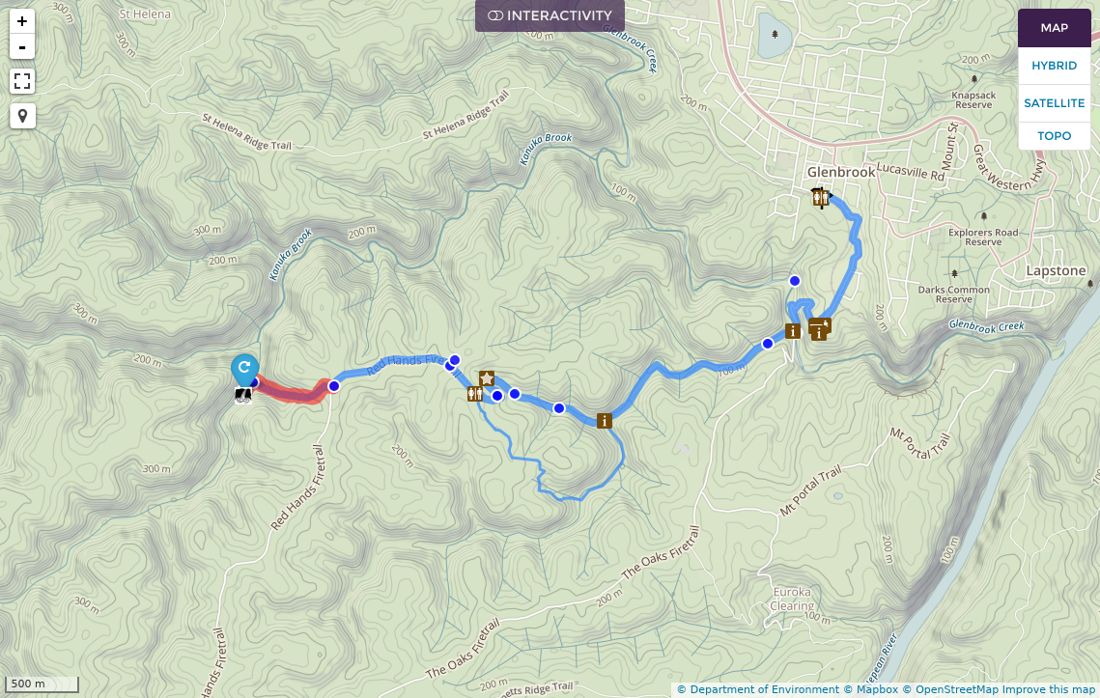
Task: Click the location pin control
Action: (22, 116)
